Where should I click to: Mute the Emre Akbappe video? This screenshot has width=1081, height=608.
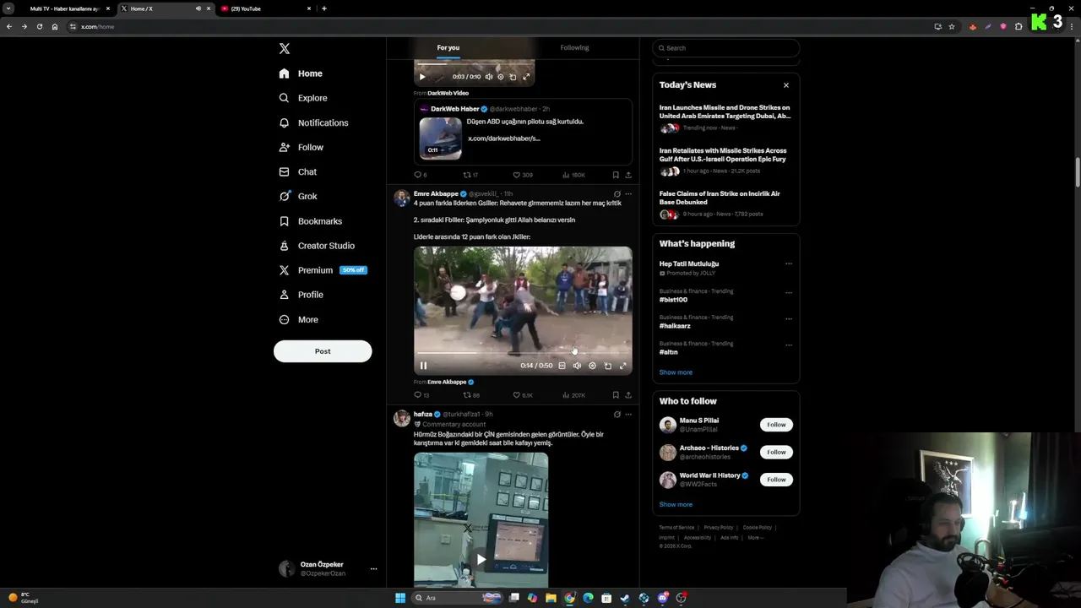click(577, 366)
